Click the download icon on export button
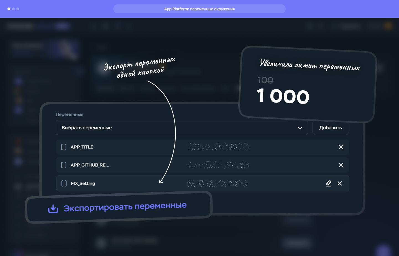This screenshot has height=256, width=399. 53,209
